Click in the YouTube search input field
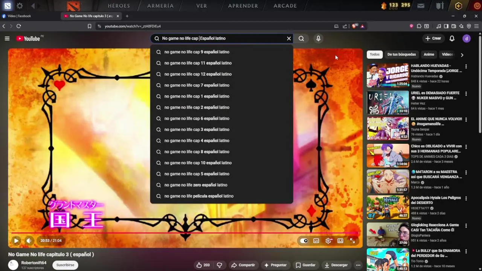The image size is (482, 271). (222, 38)
